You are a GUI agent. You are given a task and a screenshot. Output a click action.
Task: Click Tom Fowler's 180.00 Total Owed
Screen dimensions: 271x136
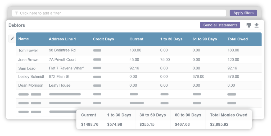[x=233, y=50]
